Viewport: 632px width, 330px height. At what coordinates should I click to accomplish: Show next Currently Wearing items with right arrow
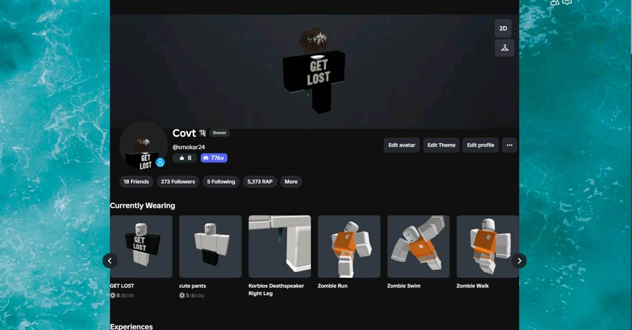click(x=519, y=260)
